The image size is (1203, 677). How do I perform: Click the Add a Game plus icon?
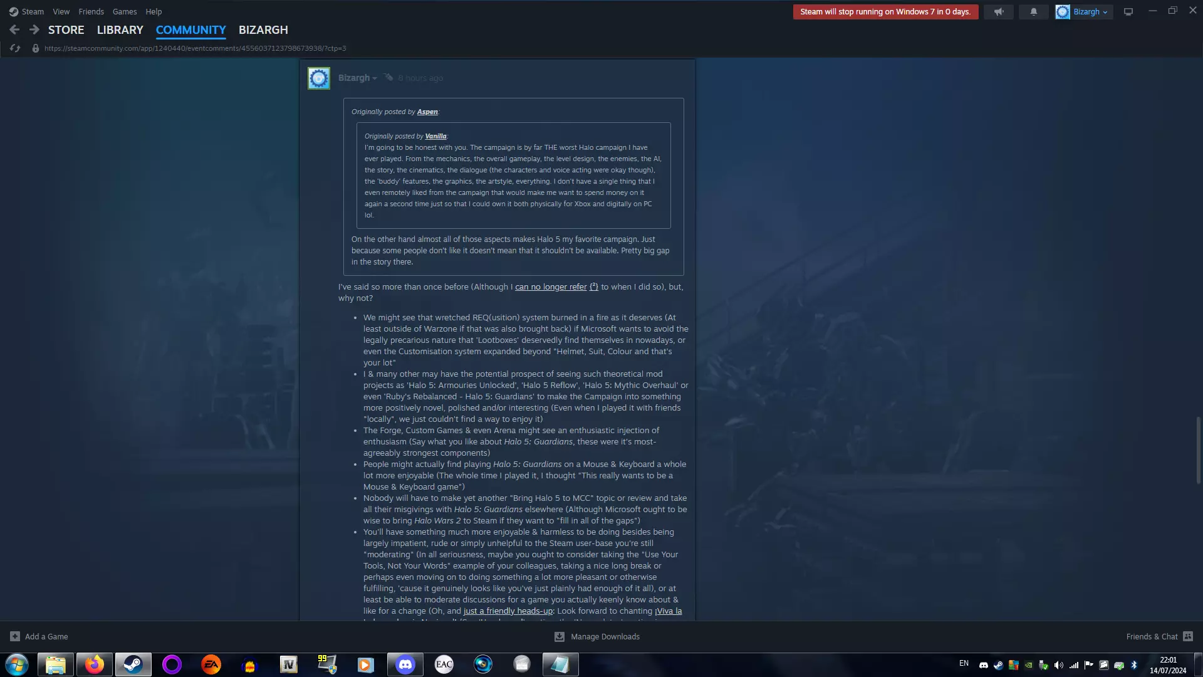pyautogui.click(x=15, y=636)
